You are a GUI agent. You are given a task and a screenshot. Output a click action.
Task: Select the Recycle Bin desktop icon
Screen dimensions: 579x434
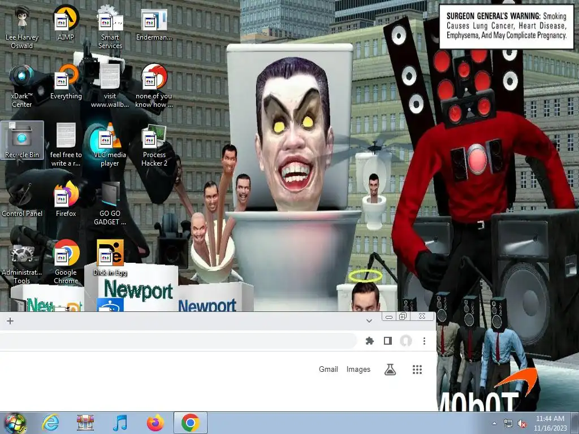click(x=22, y=141)
